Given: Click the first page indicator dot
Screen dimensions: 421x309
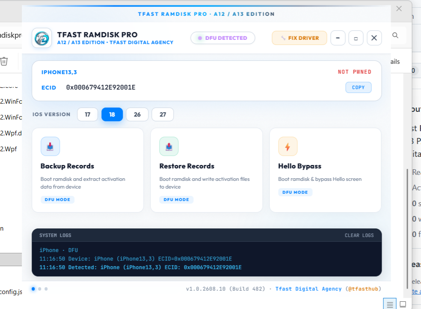Looking at the screenshot, I should click(33, 289).
